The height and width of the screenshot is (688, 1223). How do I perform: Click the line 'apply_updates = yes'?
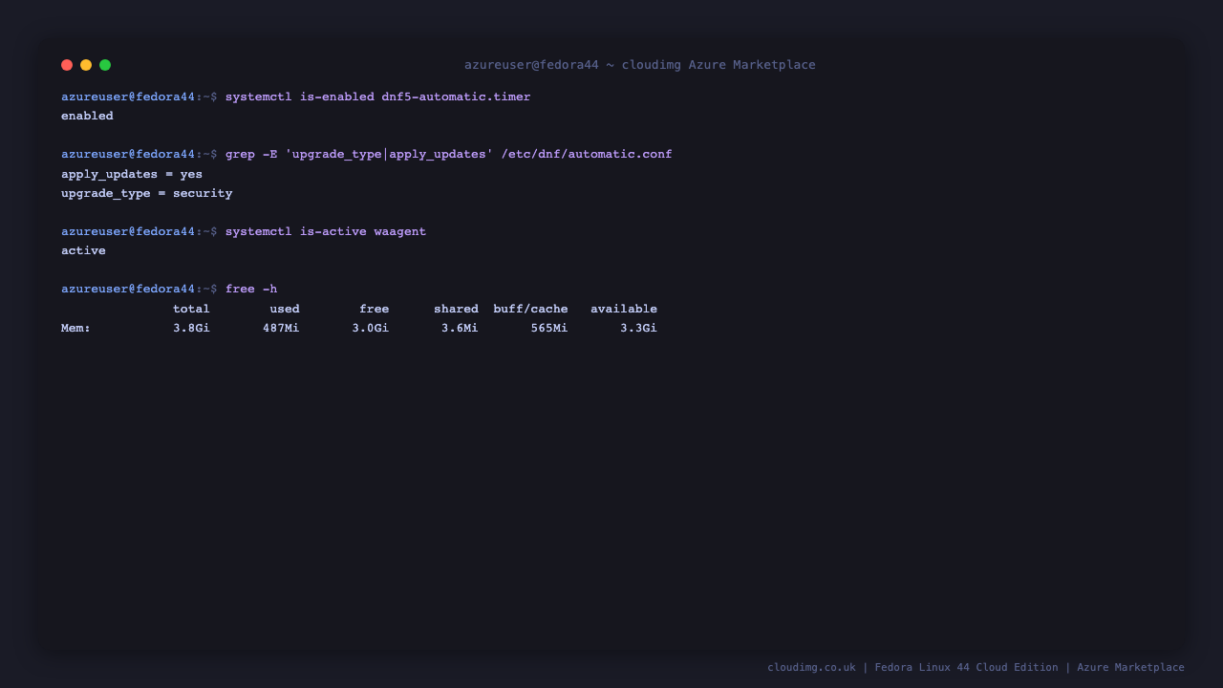(132, 174)
